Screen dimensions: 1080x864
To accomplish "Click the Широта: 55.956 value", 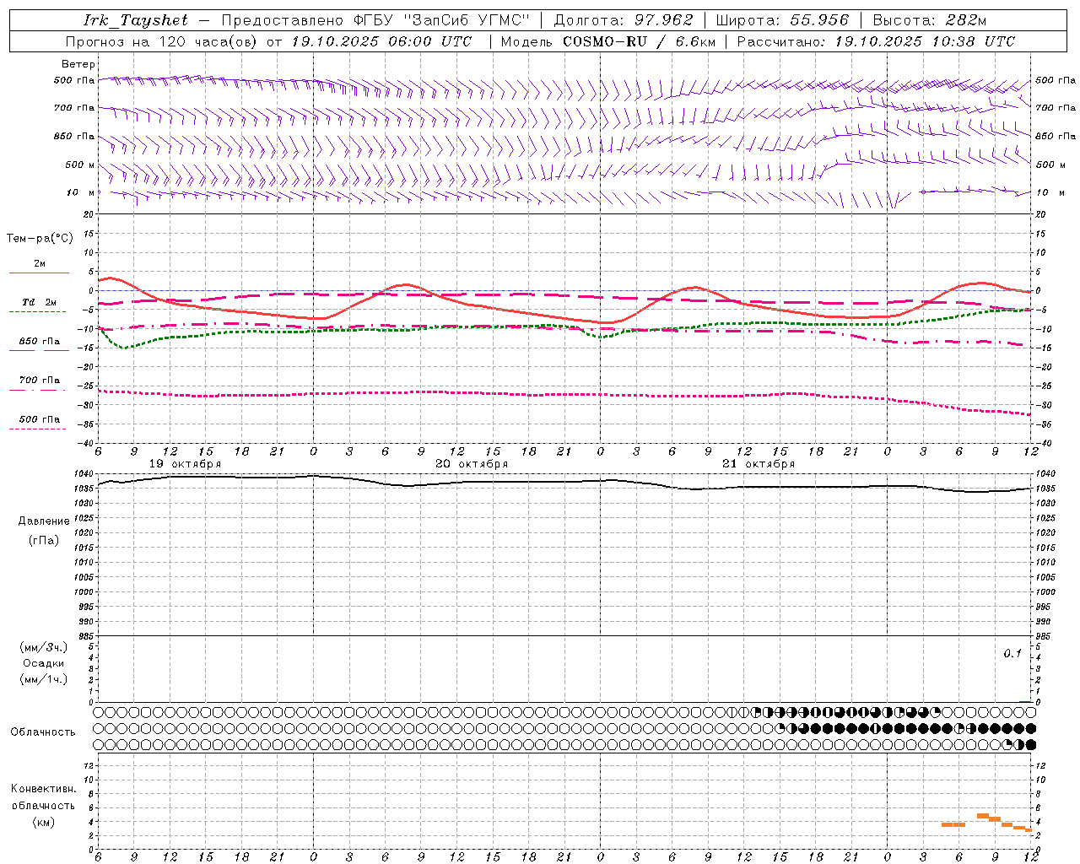I will click(782, 20).
